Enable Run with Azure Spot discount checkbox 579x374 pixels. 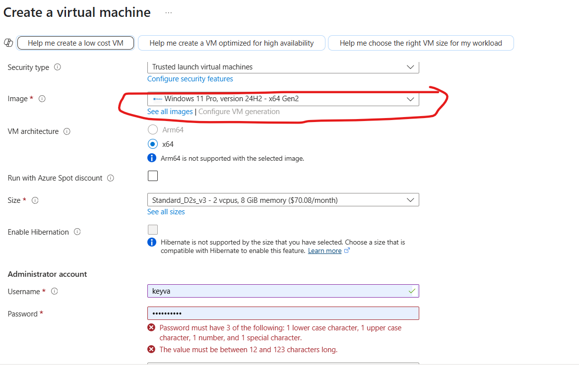point(153,176)
